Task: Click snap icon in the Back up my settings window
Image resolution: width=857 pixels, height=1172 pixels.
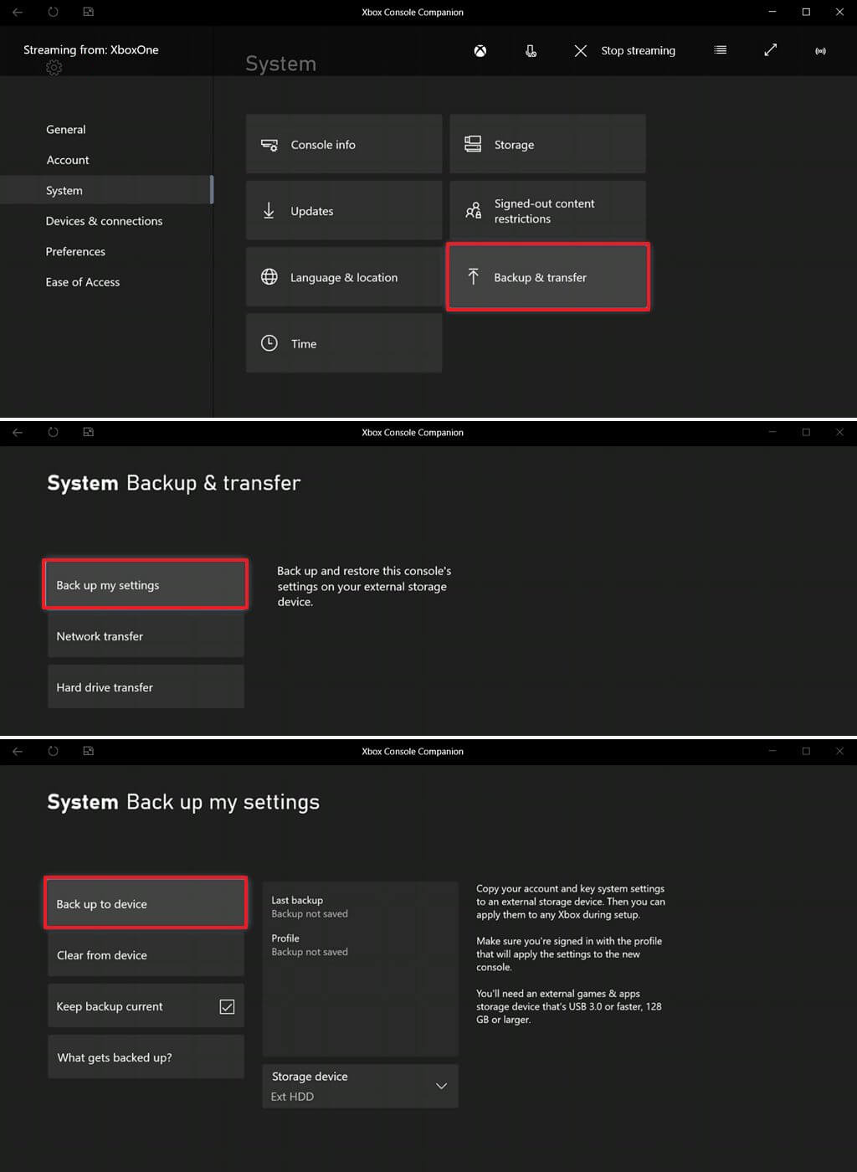Action: tap(88, 751)
